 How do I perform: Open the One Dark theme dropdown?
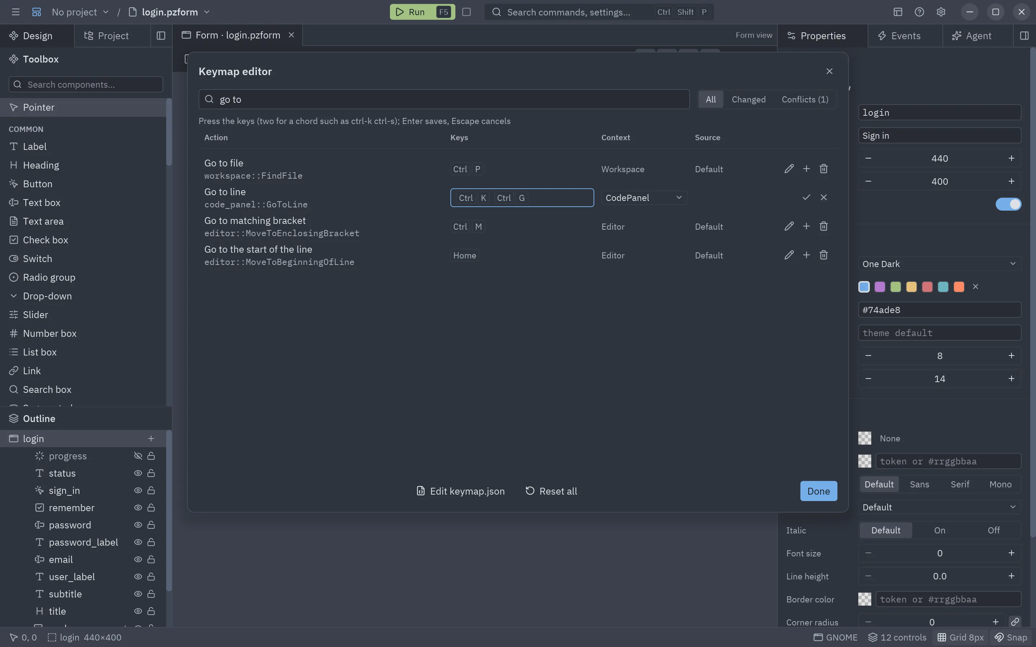pos(939,264)
